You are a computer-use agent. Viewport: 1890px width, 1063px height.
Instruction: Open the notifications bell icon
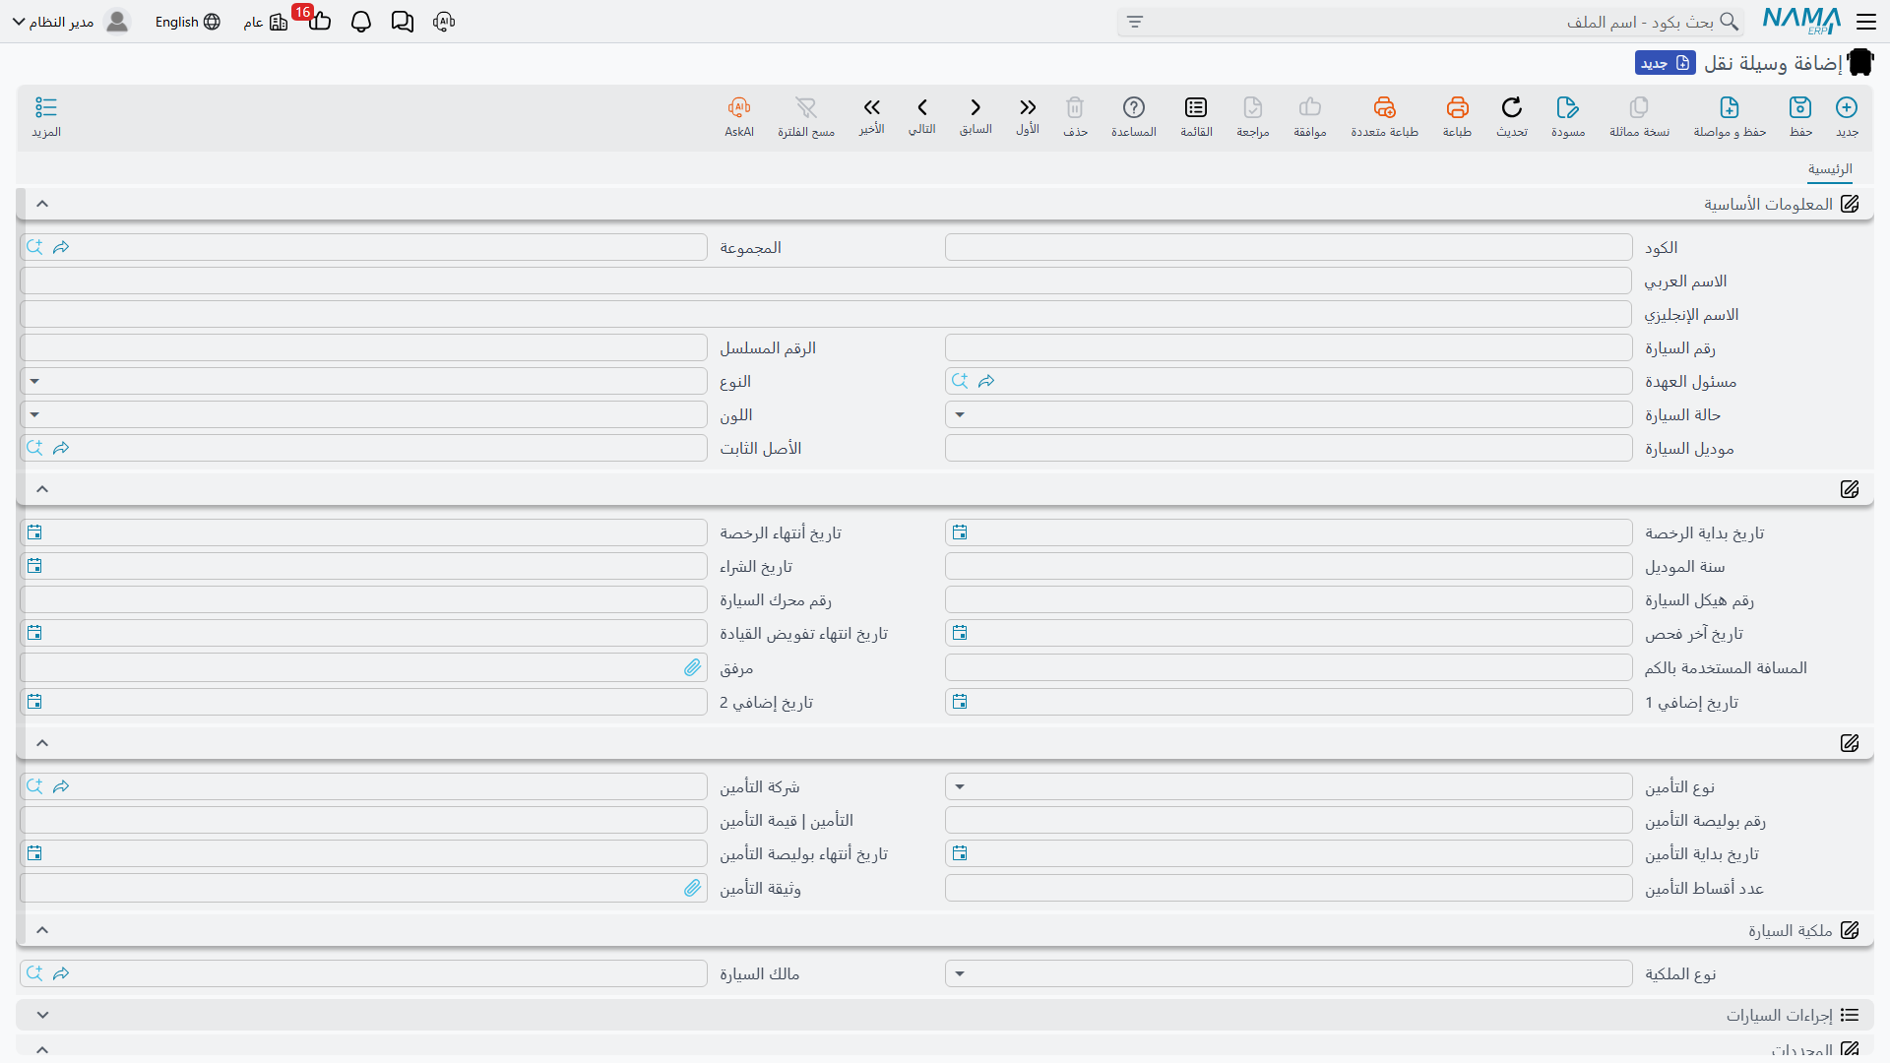361,22
